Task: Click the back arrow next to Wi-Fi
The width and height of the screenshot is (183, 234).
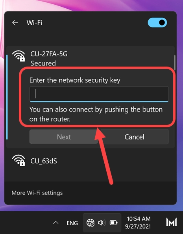Action: (x=15, y=23)
